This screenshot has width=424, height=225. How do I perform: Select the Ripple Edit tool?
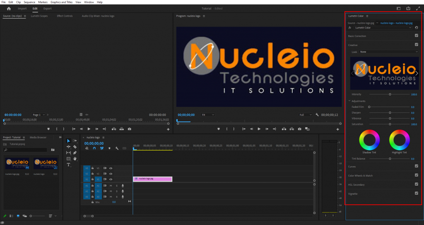[68, 147]
